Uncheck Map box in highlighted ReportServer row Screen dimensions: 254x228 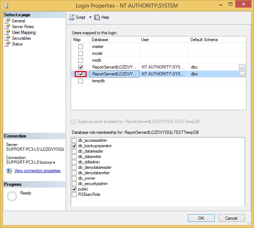[80, 74]
